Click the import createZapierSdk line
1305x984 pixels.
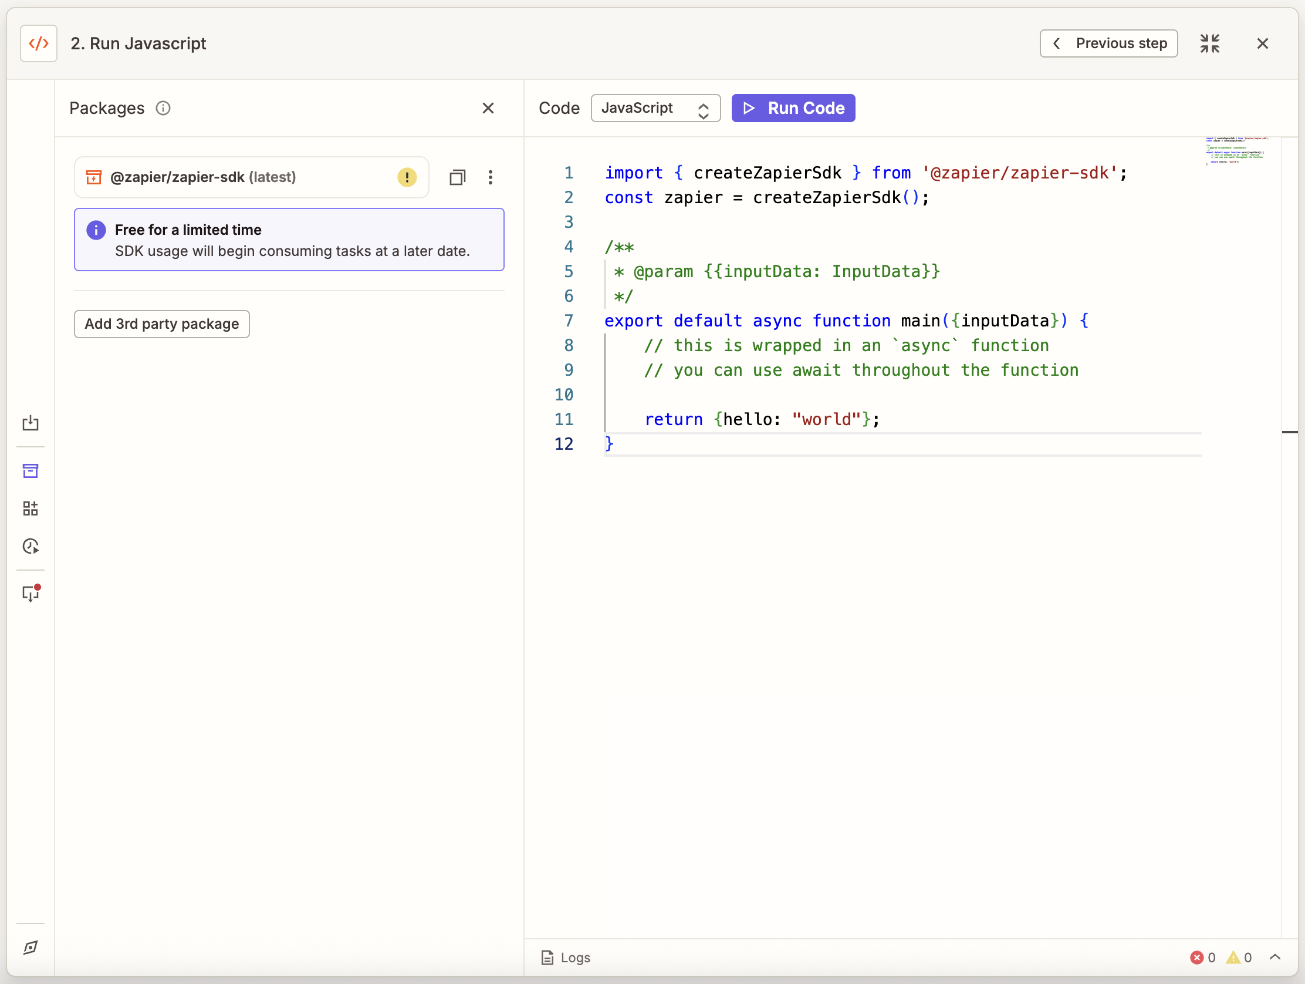[866, 173]
